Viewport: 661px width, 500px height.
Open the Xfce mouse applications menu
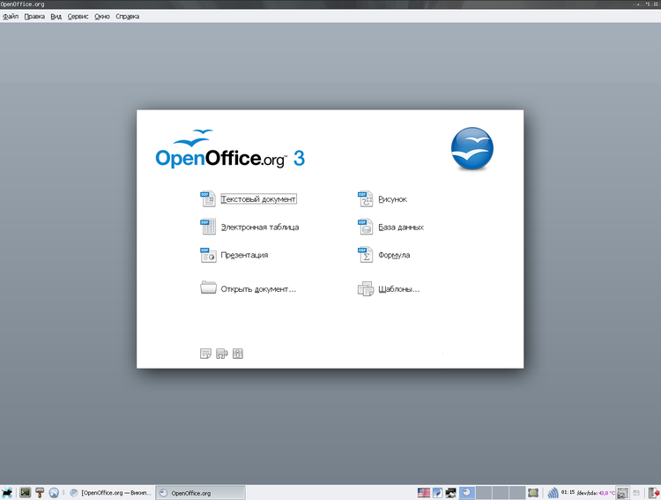[x=7, y=492]
